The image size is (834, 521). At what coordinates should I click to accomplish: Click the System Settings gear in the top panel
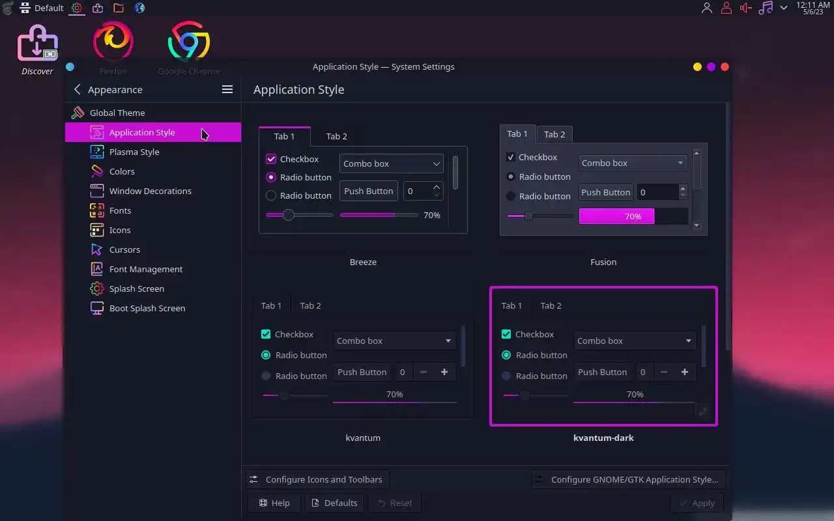click(77, 8)
